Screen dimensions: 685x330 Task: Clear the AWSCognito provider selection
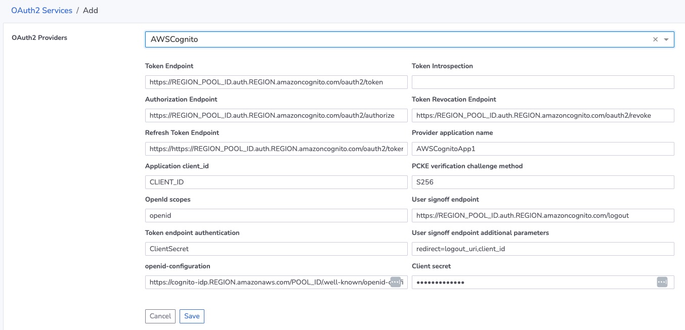(655, 39)
